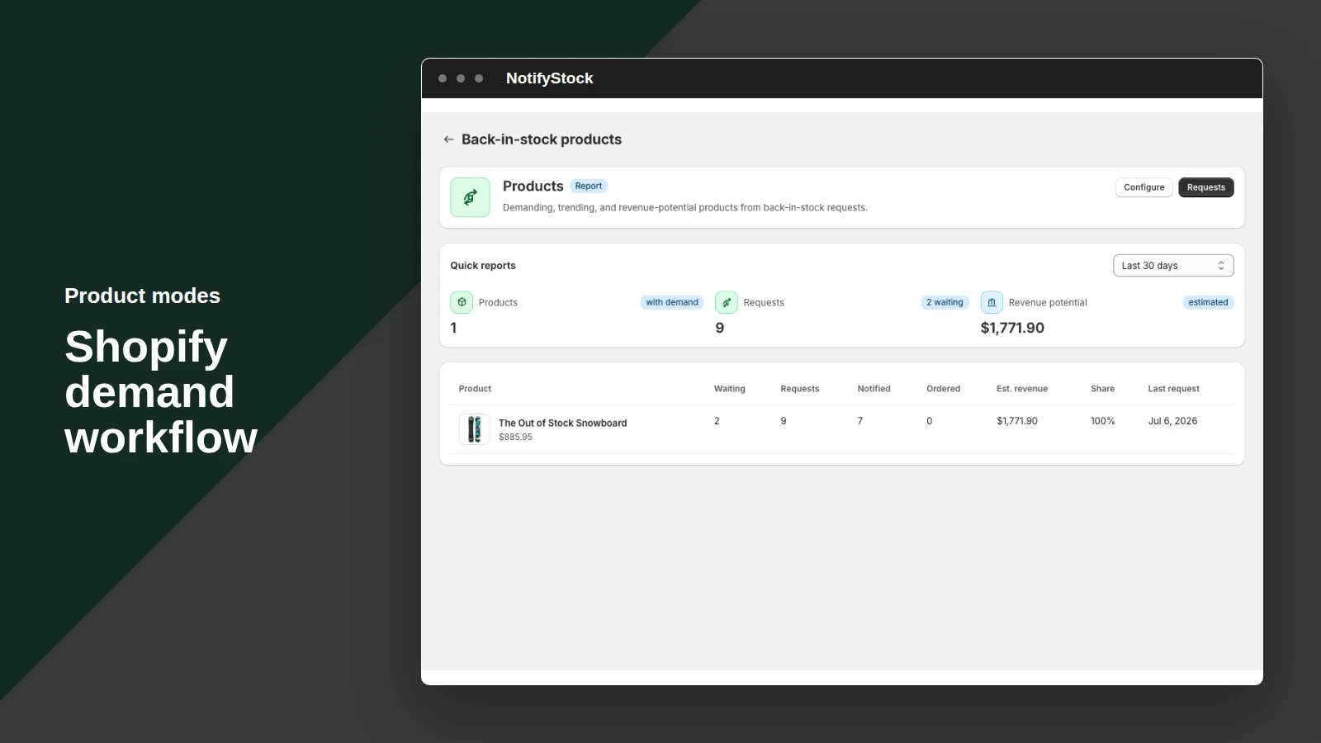Click the Waiting column header

[729, 389]
